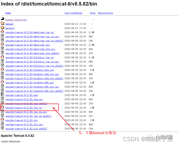This screenshot has width=178, height=145.
Task: Open fulldocs.tar.gz.sha512 checksum link
Action: coord(34,66)
